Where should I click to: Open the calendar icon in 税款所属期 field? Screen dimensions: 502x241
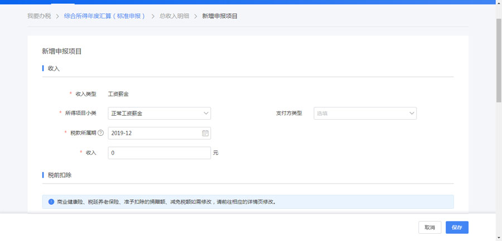205,133
